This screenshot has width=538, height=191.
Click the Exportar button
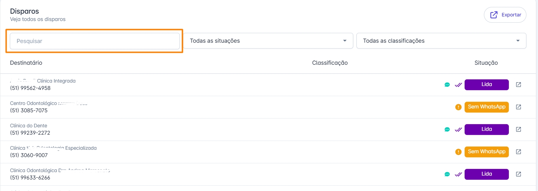tap(505, 15)
